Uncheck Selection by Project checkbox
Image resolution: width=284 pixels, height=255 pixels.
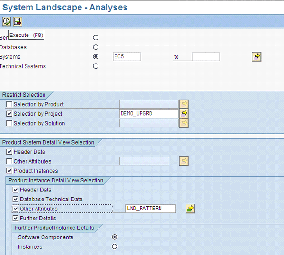pos(9,114)
